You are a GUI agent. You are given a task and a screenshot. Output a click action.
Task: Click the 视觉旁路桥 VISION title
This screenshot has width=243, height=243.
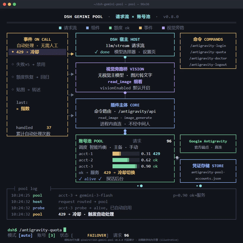(x=125, y=69)
